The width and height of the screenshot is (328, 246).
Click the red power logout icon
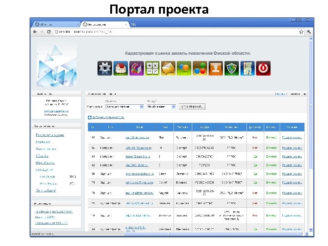263,68
